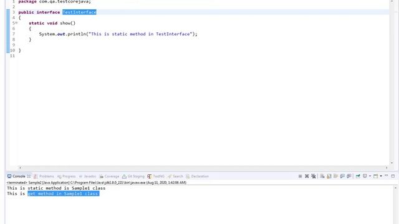Click the terminated Sample2 launch description

pyautogui.click(x=97, y=182)
